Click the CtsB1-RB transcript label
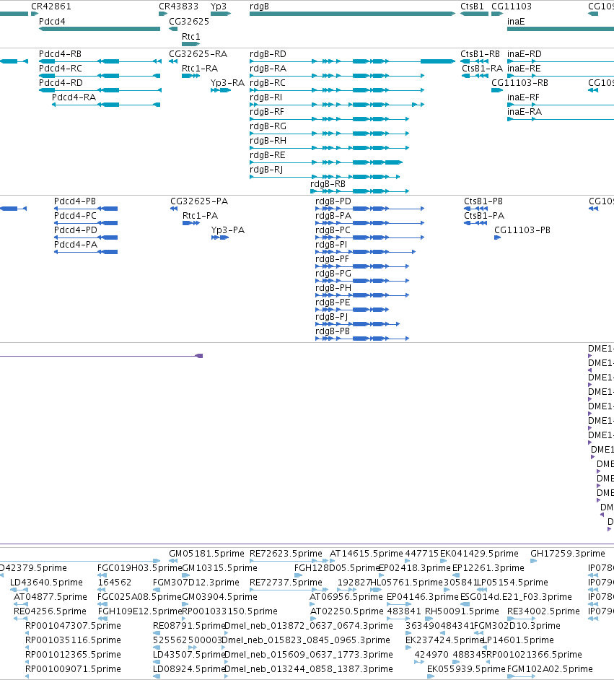The image size is (614, 680). coord(480,54)
